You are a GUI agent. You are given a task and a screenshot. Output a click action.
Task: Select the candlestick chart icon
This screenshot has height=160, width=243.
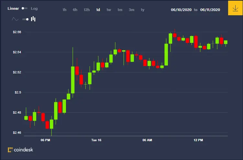pyautogui.click(x=33, y=19)
